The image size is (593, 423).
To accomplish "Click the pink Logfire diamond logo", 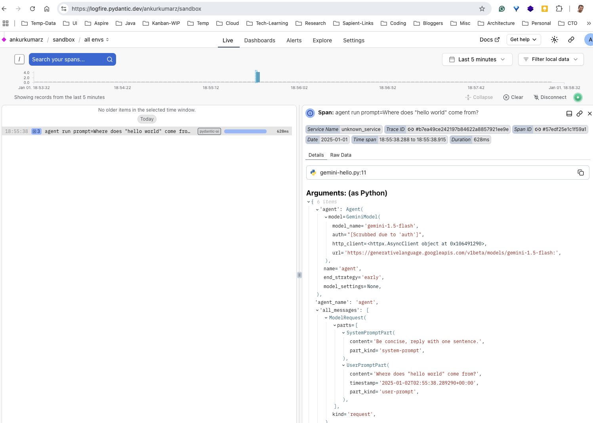I will click(4, 40).
